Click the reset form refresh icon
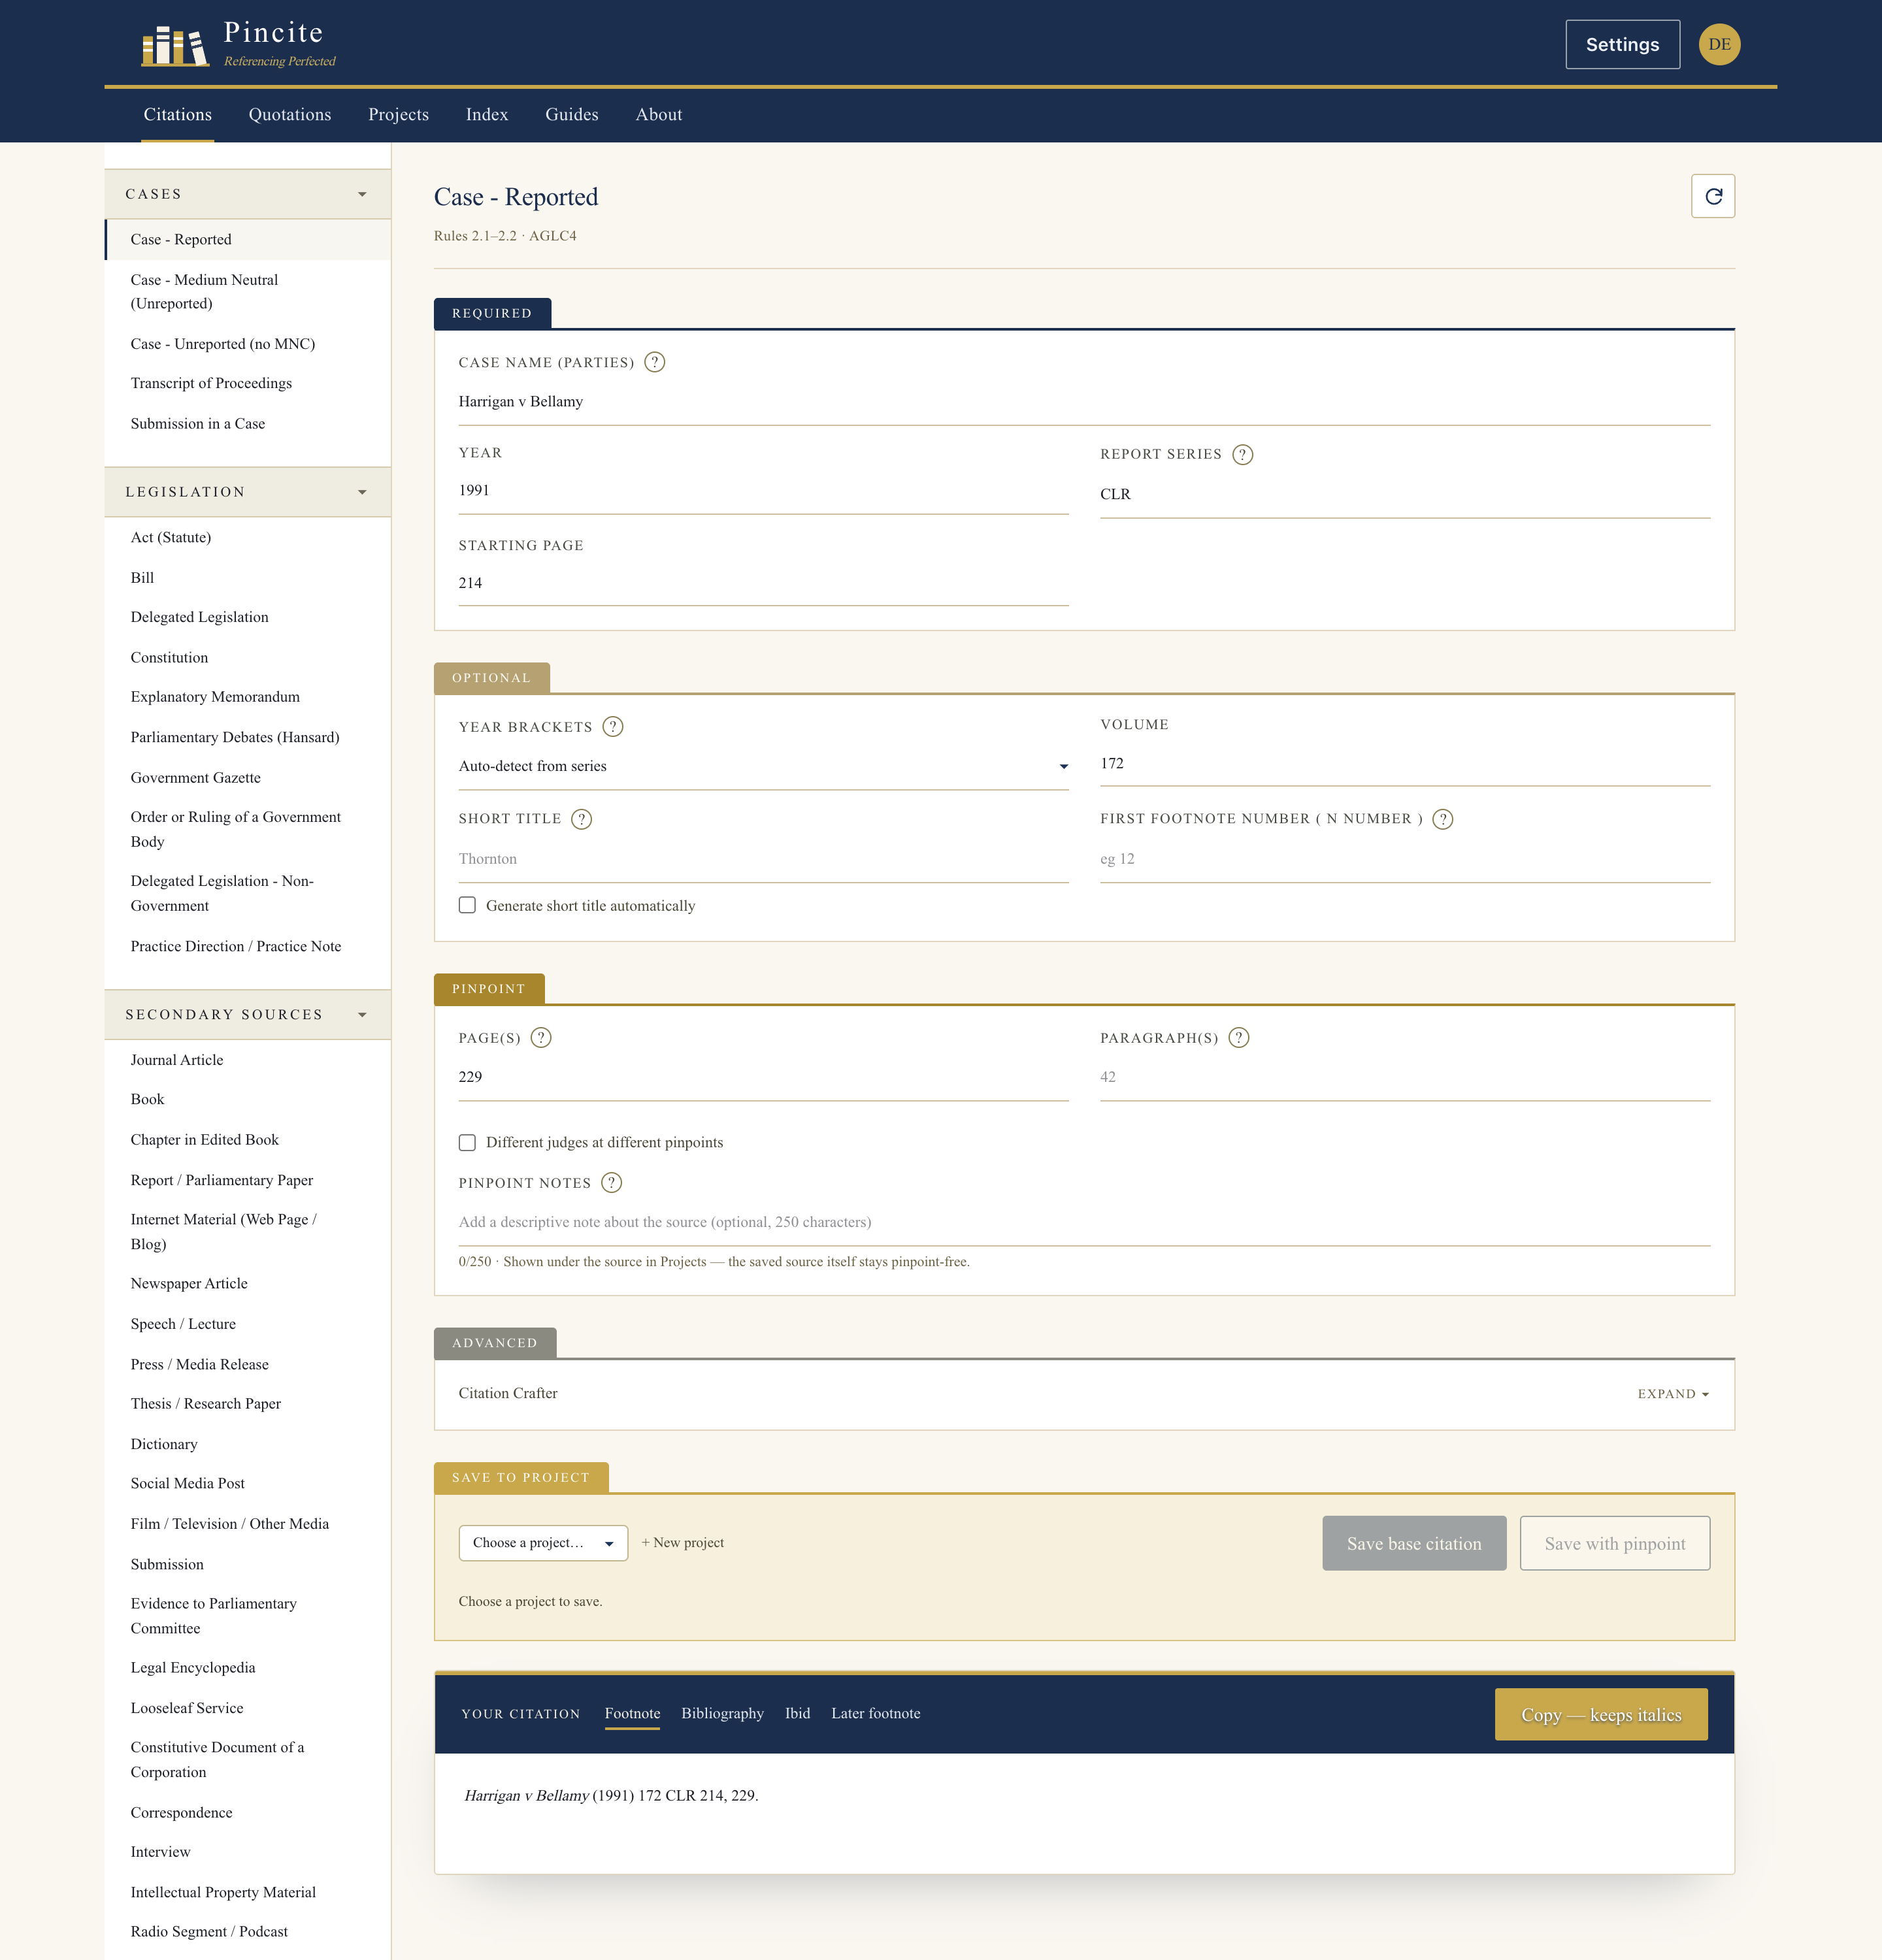1882x1960 pixels. [1712, 196]
